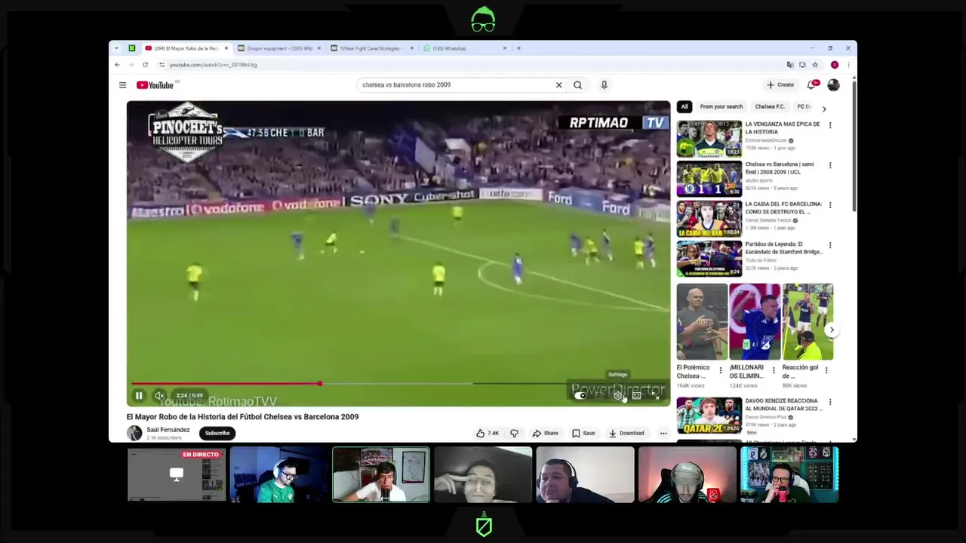Open the ¡MILLONARIOS ELIMIN... short
The image size is (966, 543).
click(755, 322)
